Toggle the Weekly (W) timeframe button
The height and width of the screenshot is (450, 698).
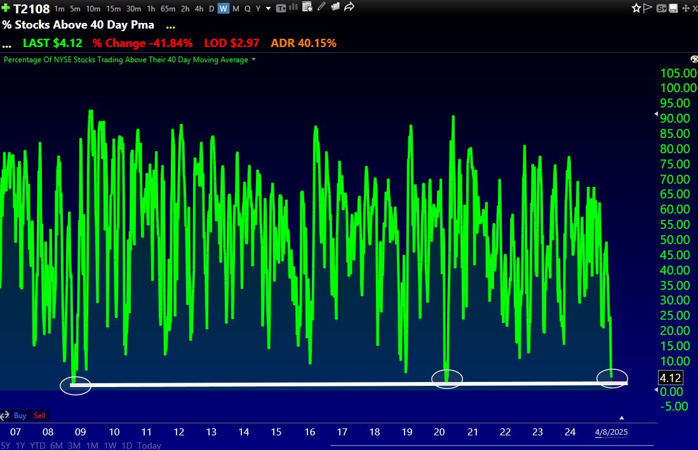[224, 9]
